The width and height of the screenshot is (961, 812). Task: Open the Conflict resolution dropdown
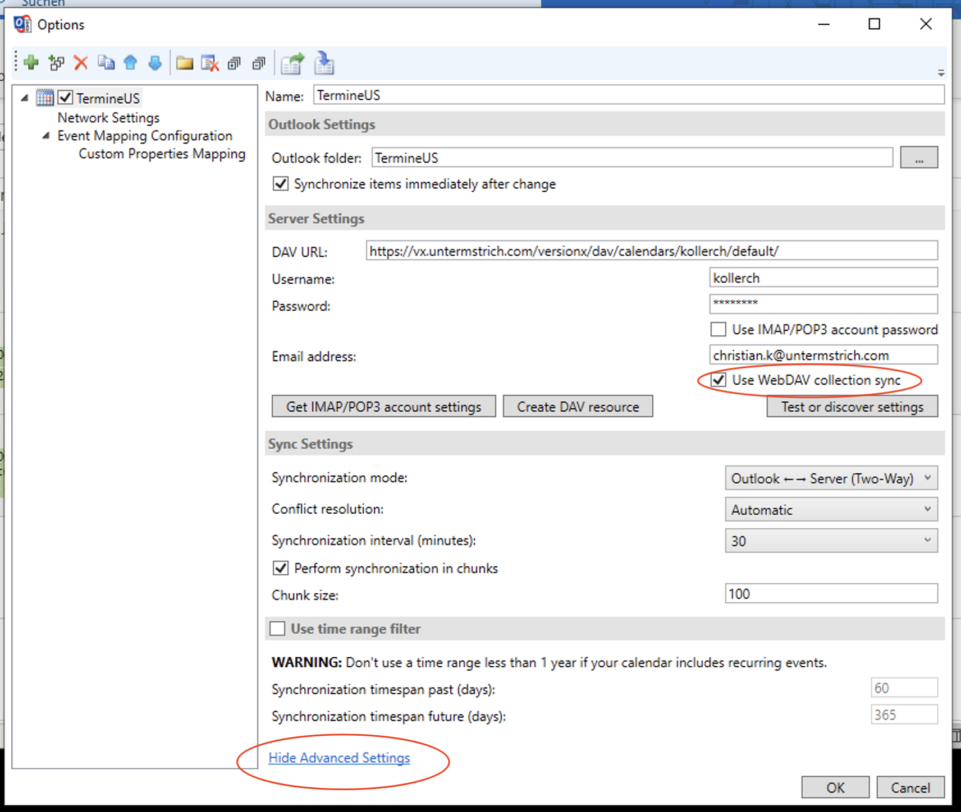click(x=831, y=509)
